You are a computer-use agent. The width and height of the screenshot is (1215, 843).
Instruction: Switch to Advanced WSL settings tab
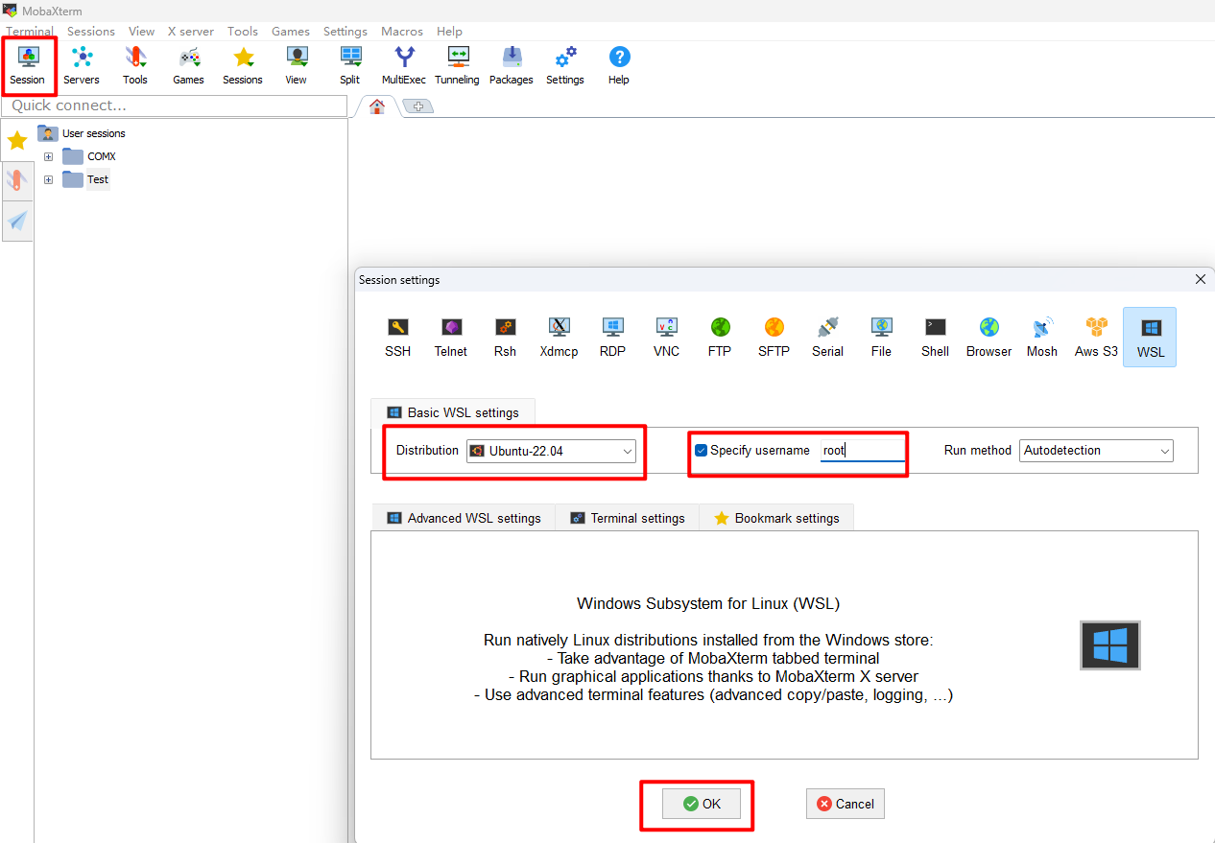465,518
